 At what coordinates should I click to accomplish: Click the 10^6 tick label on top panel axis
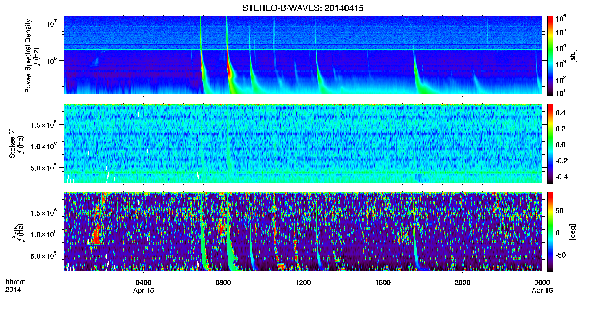click(51, 61)
